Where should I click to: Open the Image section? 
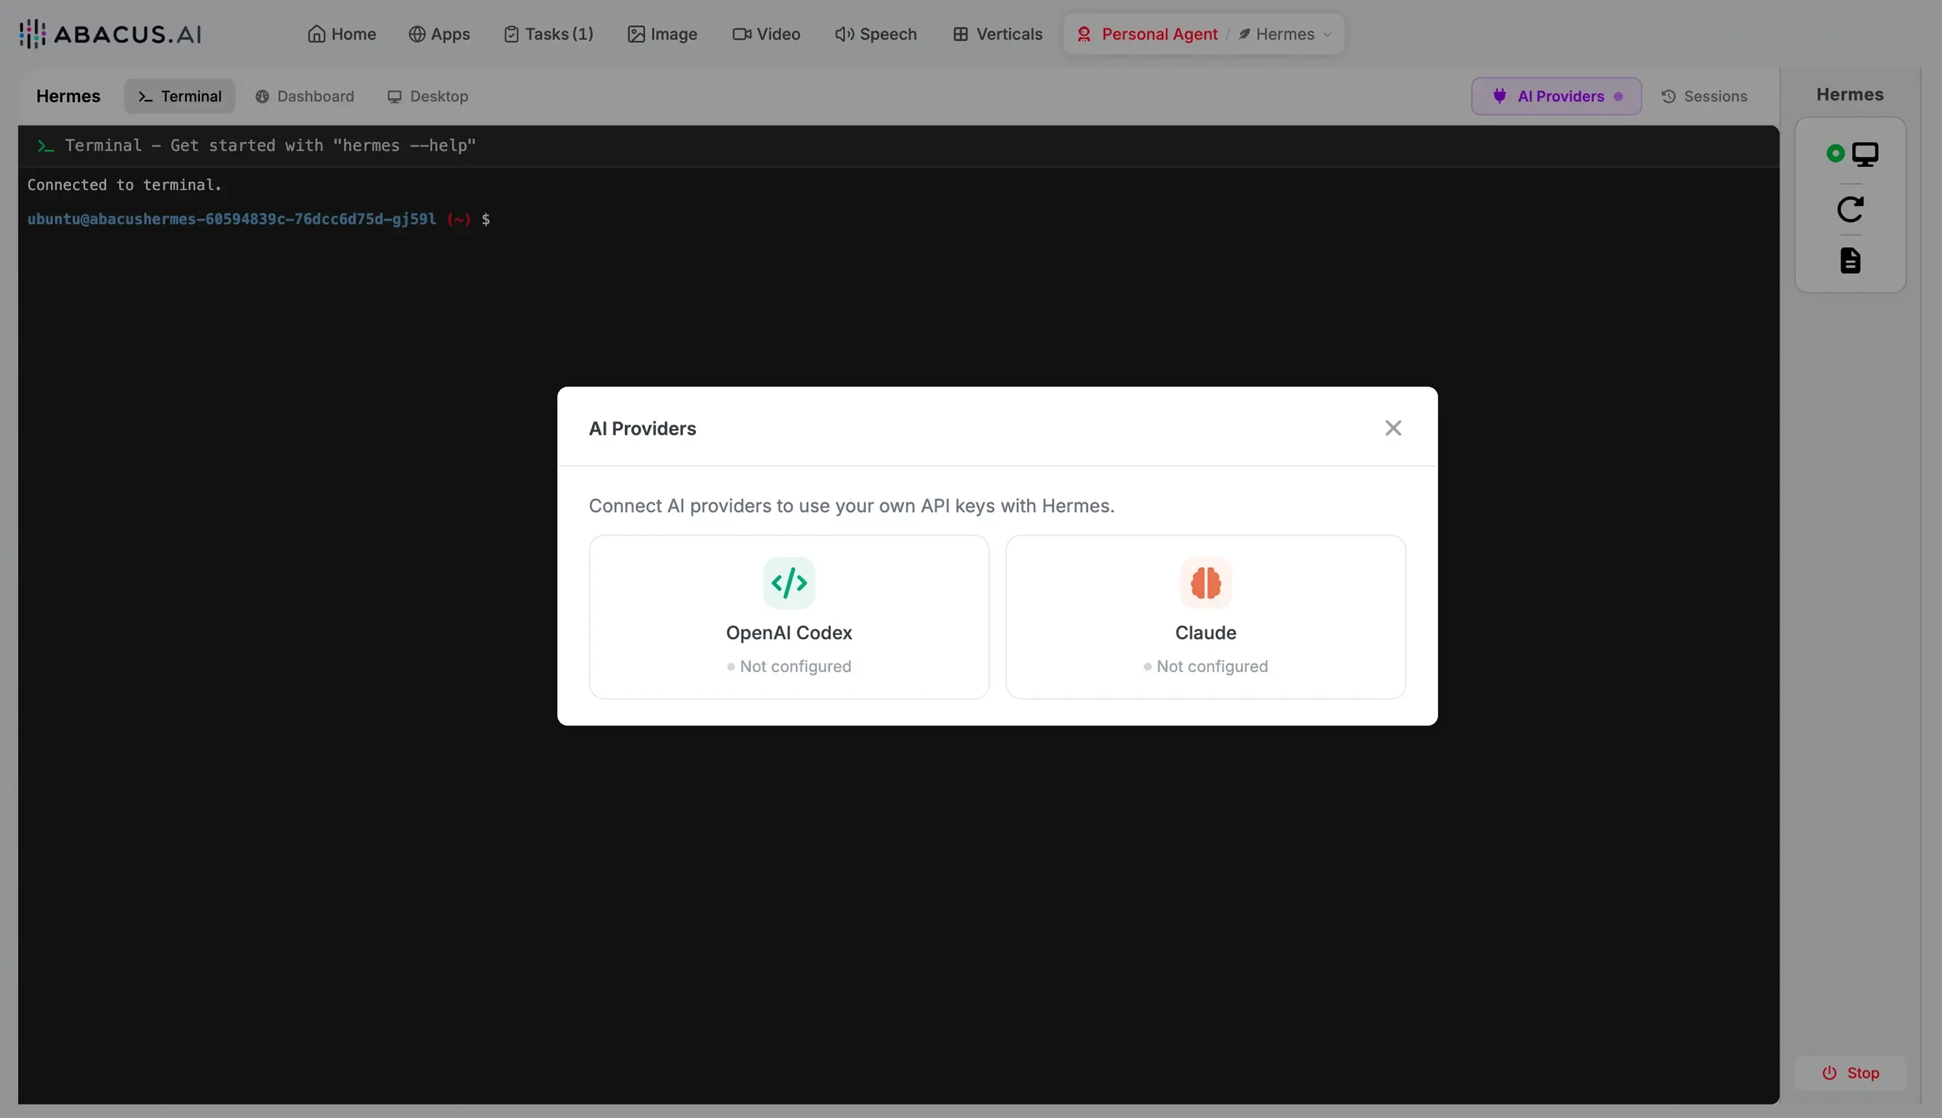pyautogui.click(x=662, y=34)
